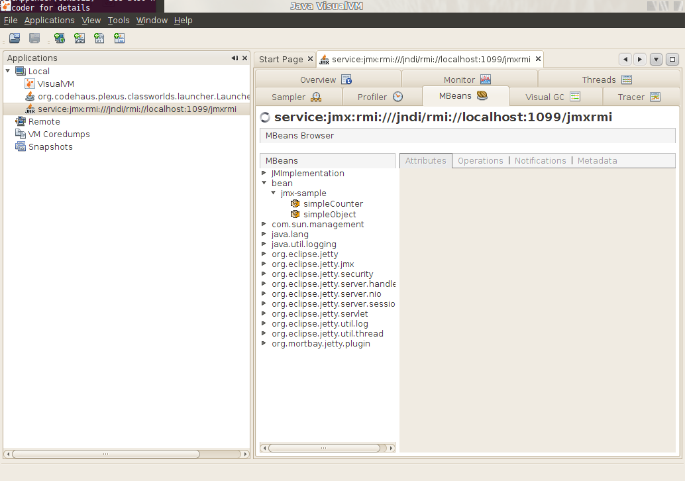Select the simpleCounter MBean icon
The height and width of the screenshot is (481, 685).
pyautogui.click(x=295, y=203)
